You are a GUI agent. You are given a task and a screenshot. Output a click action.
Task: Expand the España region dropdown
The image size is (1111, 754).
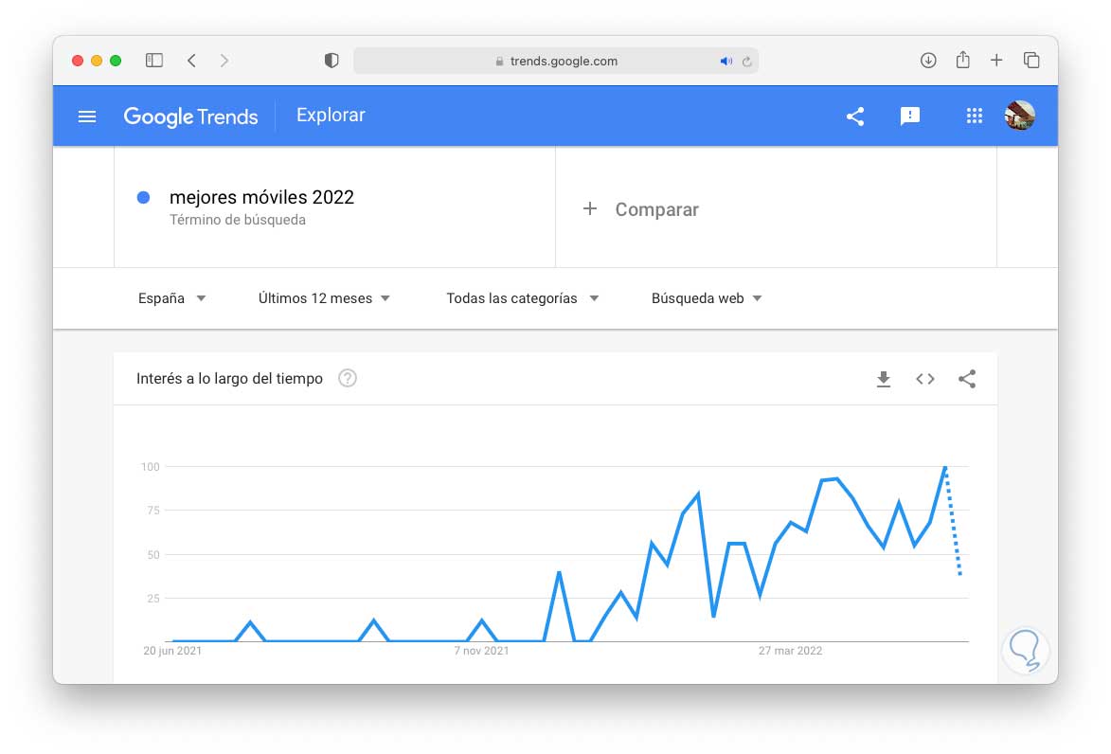point(172,298)
